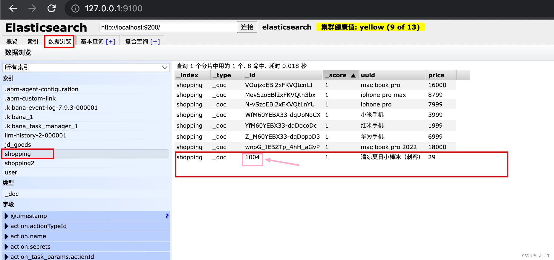Select .kibana-event-log-7.9.3-000001 index
Screen dimensions: 554x260
pos(86,108)
